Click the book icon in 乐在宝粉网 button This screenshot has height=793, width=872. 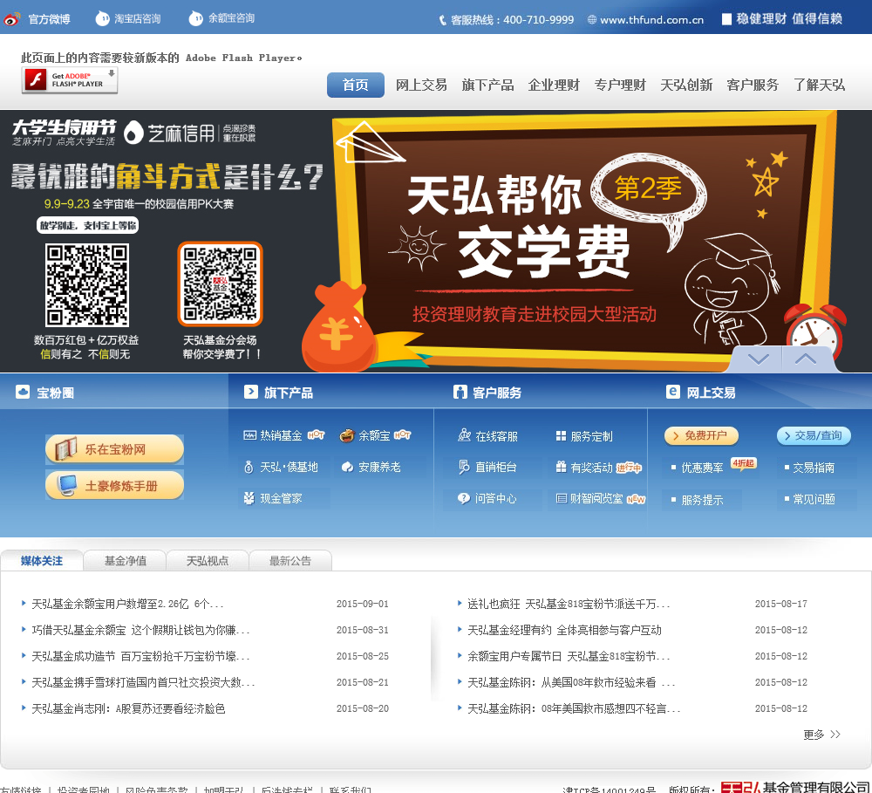(66, 448)
